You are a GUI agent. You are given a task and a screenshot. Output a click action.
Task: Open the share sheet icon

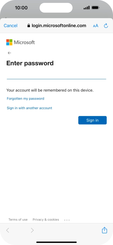104,230
